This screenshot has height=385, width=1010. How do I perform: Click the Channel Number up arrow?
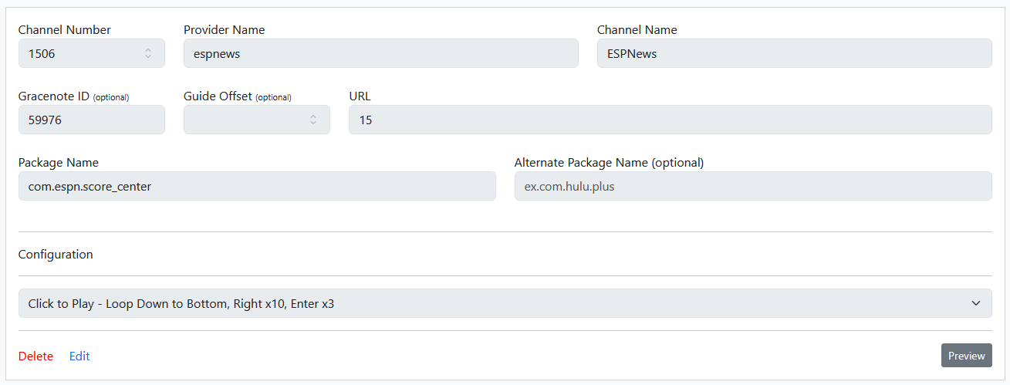point(148,50)
